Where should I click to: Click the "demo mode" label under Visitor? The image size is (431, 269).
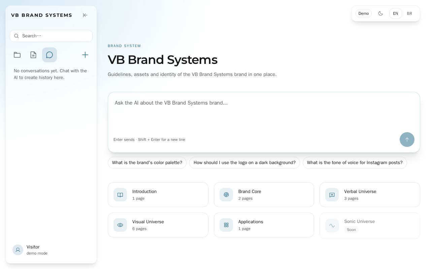point(37,253)
